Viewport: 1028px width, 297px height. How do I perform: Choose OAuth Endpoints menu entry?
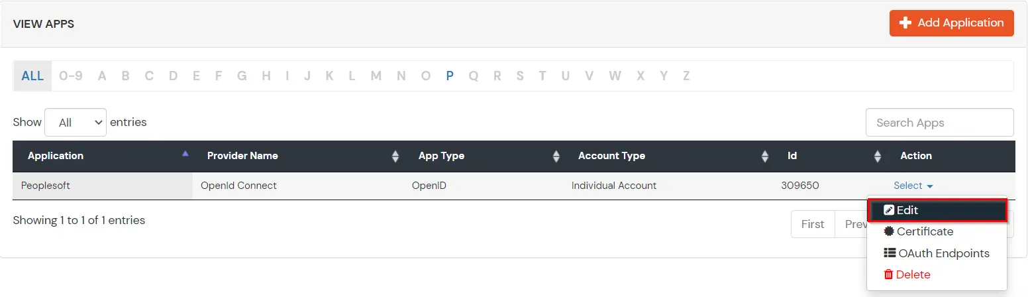coord(937,254)
